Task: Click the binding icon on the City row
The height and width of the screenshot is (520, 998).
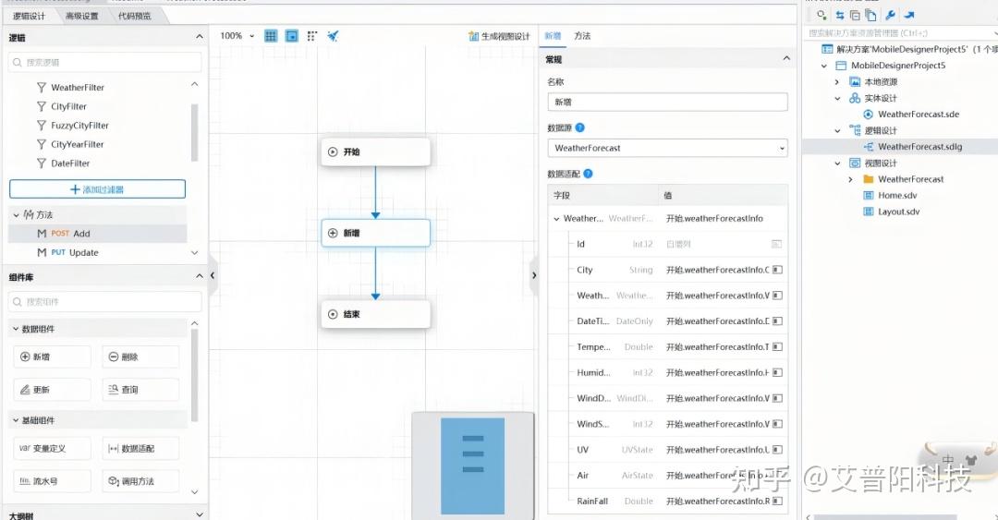Action: (x=777, y=270)
